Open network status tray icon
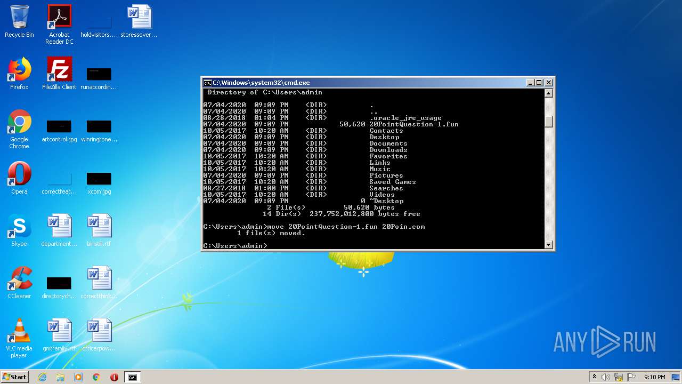Viewport: 682px width, 384px height. [619, 377]
